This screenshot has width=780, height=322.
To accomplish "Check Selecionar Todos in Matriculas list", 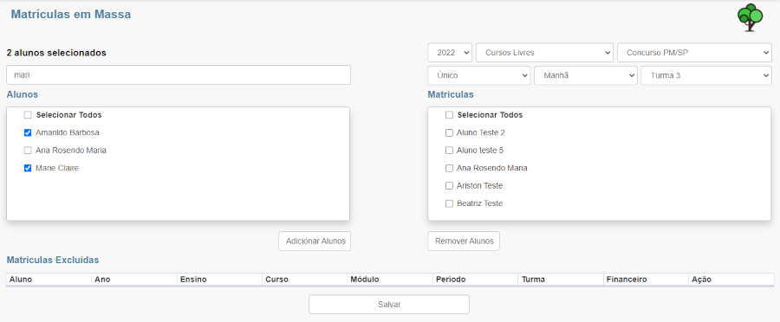I will [449, 115].
